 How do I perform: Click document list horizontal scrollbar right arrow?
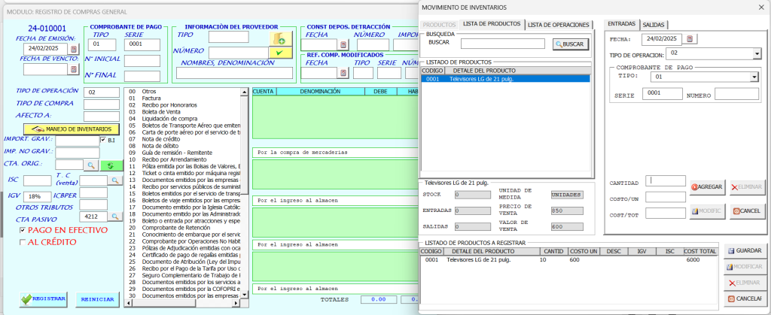tap(236, 303)
